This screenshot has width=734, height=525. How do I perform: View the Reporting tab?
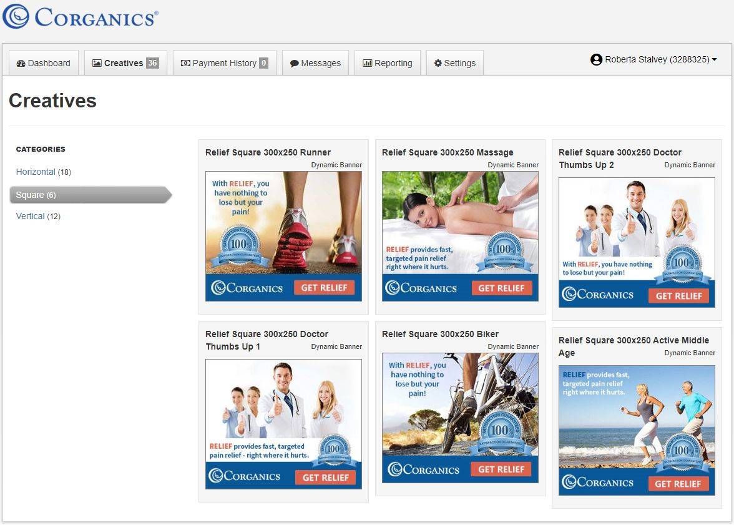[x=388, y=63]
